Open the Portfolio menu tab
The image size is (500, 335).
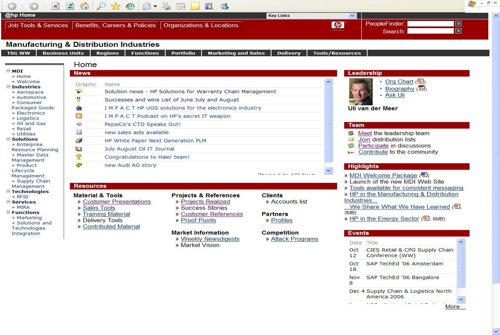183,53
